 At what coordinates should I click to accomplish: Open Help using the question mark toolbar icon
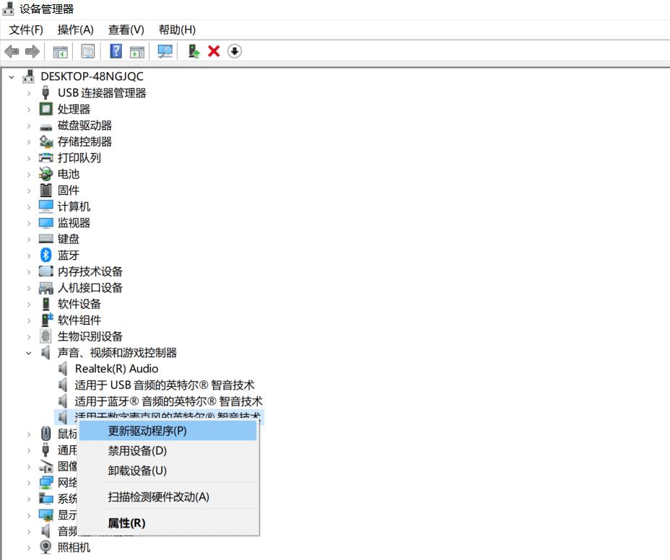coord(115,51)
